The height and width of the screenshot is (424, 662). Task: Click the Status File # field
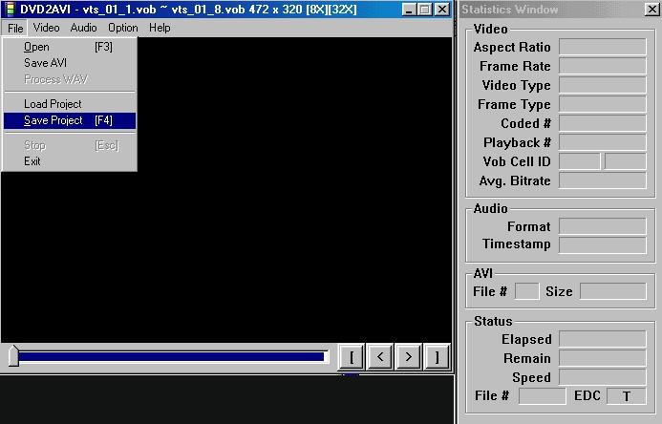coord(542,395)
